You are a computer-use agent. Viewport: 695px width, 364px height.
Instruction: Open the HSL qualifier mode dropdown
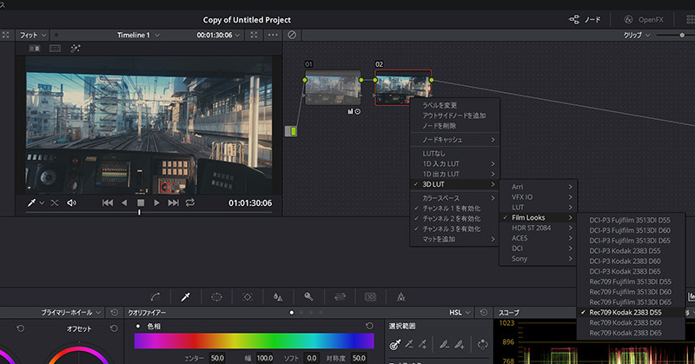[x=460, y=313]
